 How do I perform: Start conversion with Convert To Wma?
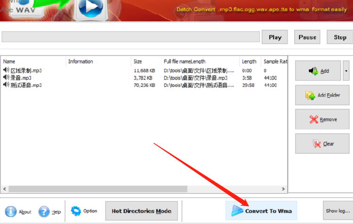tap(261, 210)
